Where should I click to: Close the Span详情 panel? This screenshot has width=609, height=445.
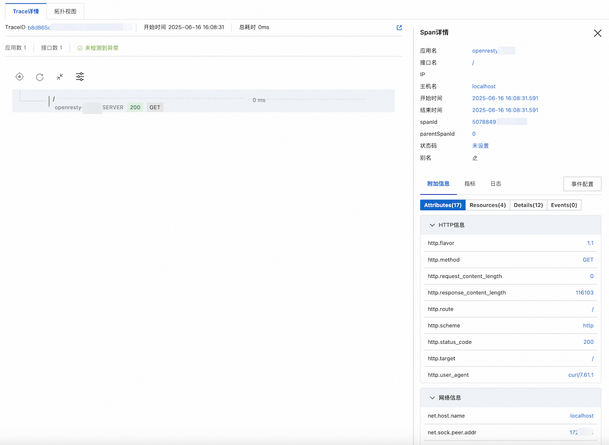point(598,33)
